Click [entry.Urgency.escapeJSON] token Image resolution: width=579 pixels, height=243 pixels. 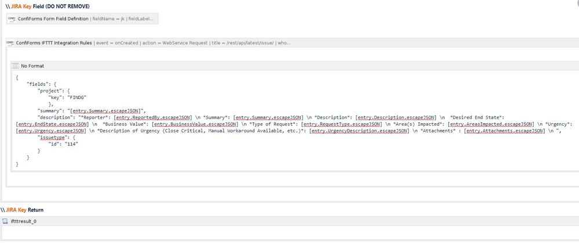52,131
